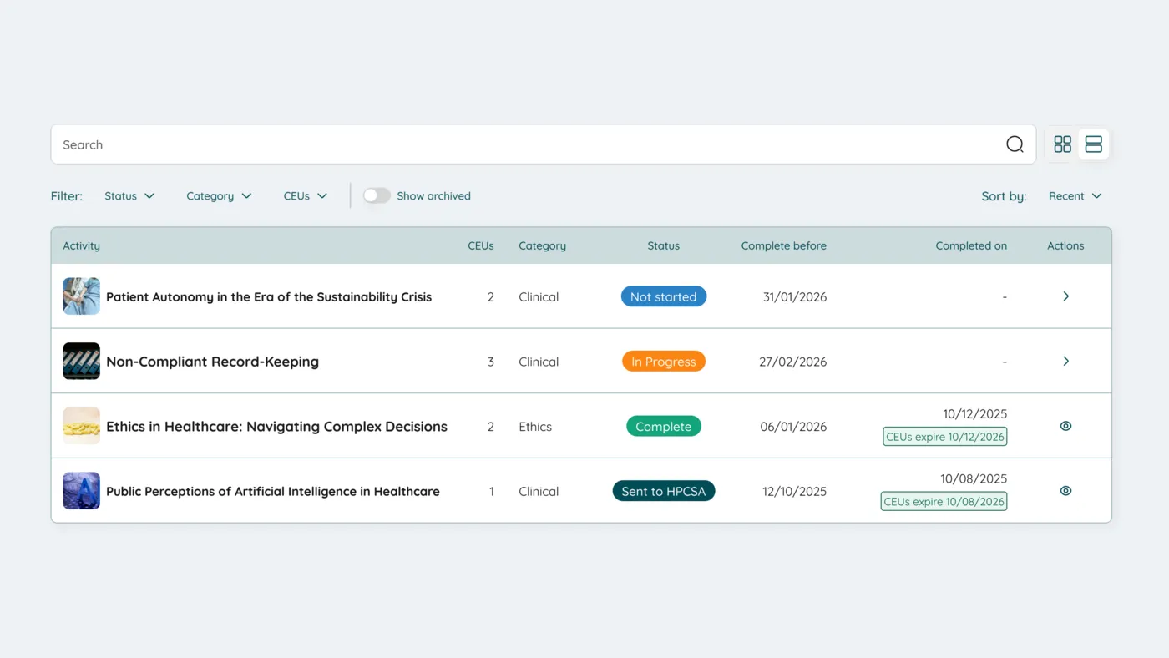Click the Activity column header

[x=81, y=245]
